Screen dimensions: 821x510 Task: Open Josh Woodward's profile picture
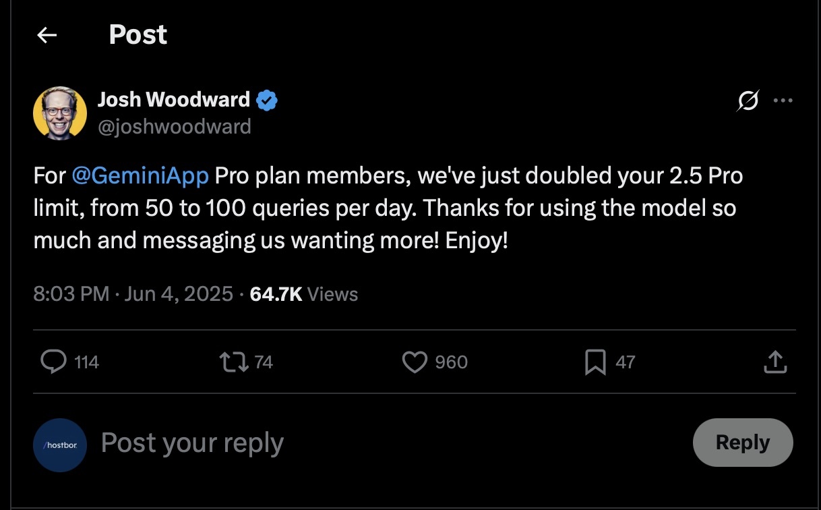60,113
